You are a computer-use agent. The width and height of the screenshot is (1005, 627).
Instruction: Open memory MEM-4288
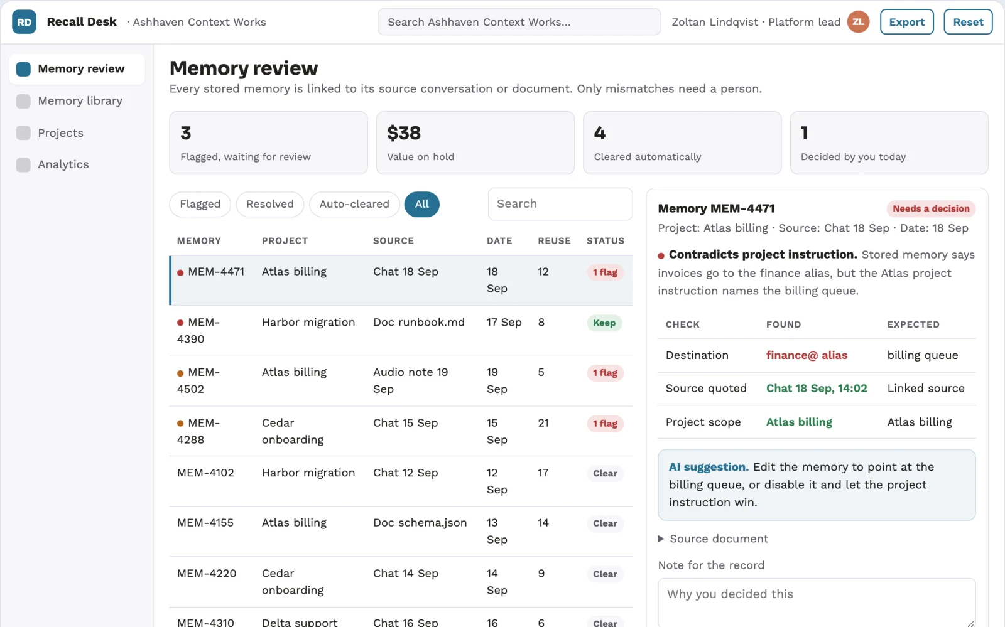tap(402, 431)
